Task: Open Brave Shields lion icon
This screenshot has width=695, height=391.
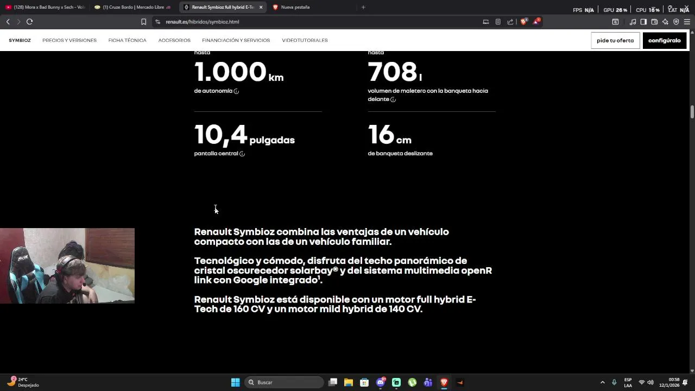Action: tap(523, 22)
